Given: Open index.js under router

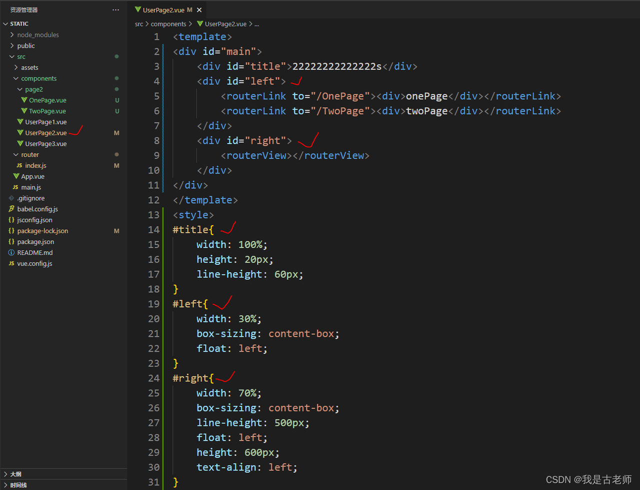Looking at the screenshot, I should [x=35, y=166].
